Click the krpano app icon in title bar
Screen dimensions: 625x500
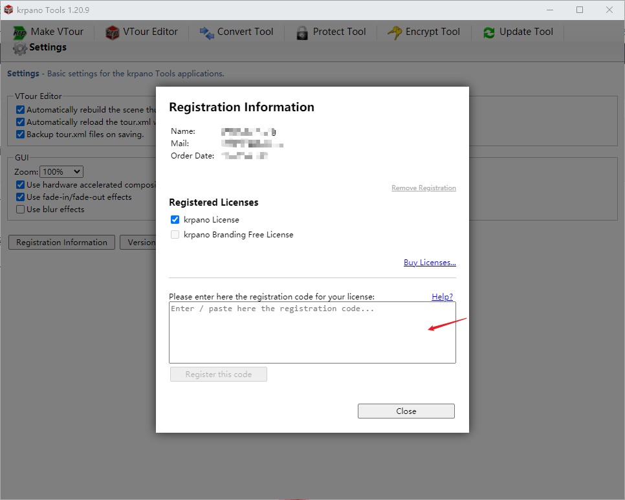point(8,10)
